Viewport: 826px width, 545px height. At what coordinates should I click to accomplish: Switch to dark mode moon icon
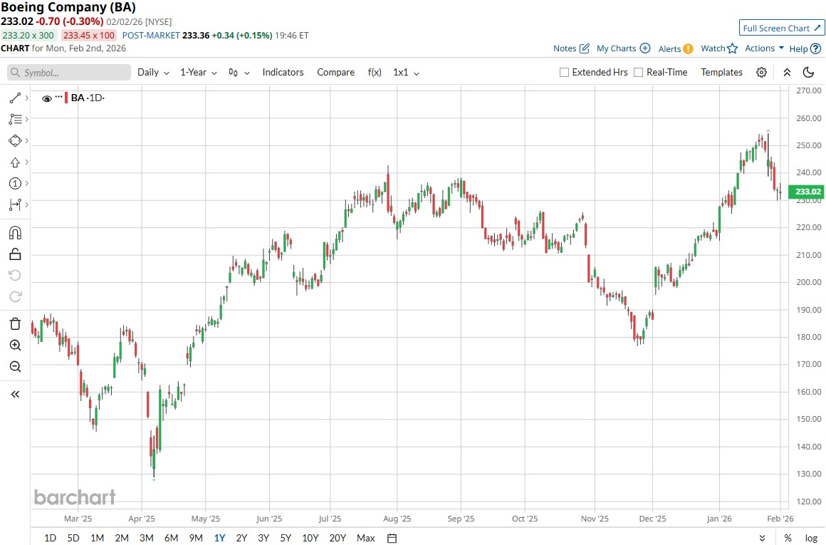point(808,72)
